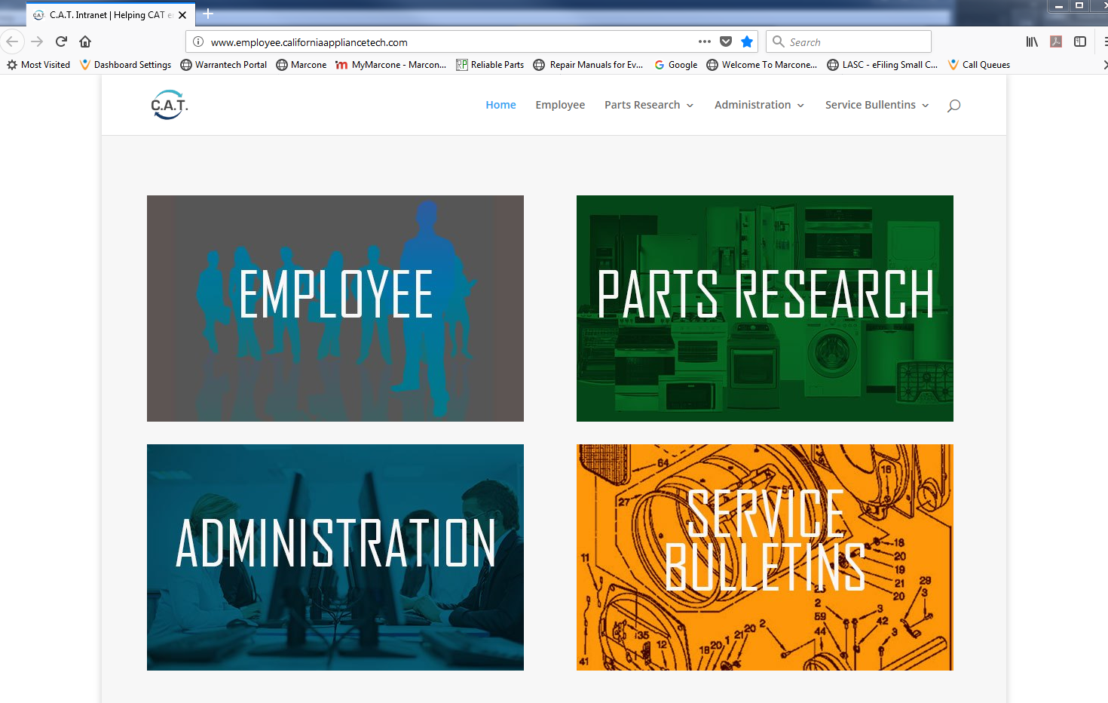The height and width of the screenshot is (703, 1108).
Task: Open page actions three-dot menu
Action: (x=704, y=41)
